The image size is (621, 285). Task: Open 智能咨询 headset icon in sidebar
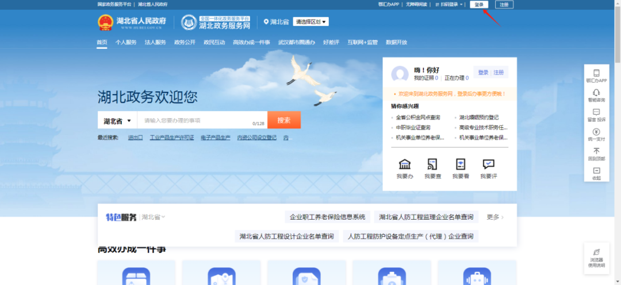coord(596,93)
